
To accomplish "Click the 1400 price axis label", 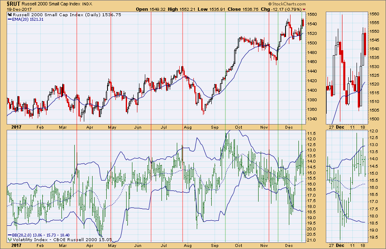I will 312,90.
